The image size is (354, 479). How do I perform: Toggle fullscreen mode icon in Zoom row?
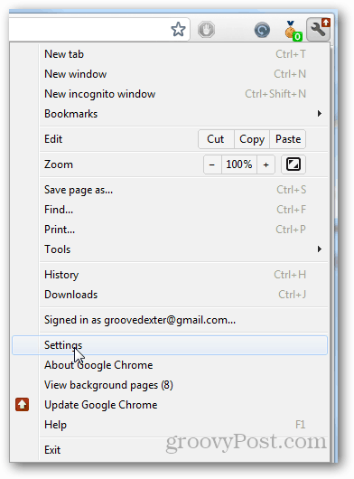click(x=293, y=164)
